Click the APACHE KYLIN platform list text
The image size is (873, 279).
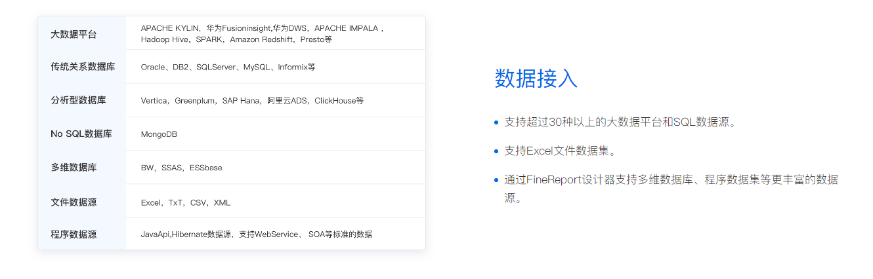tap(263, 28)
